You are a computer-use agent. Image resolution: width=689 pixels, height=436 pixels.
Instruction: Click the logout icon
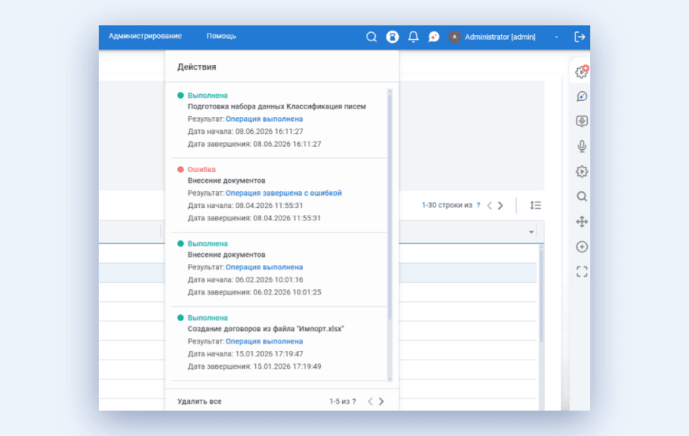(580, 37)
